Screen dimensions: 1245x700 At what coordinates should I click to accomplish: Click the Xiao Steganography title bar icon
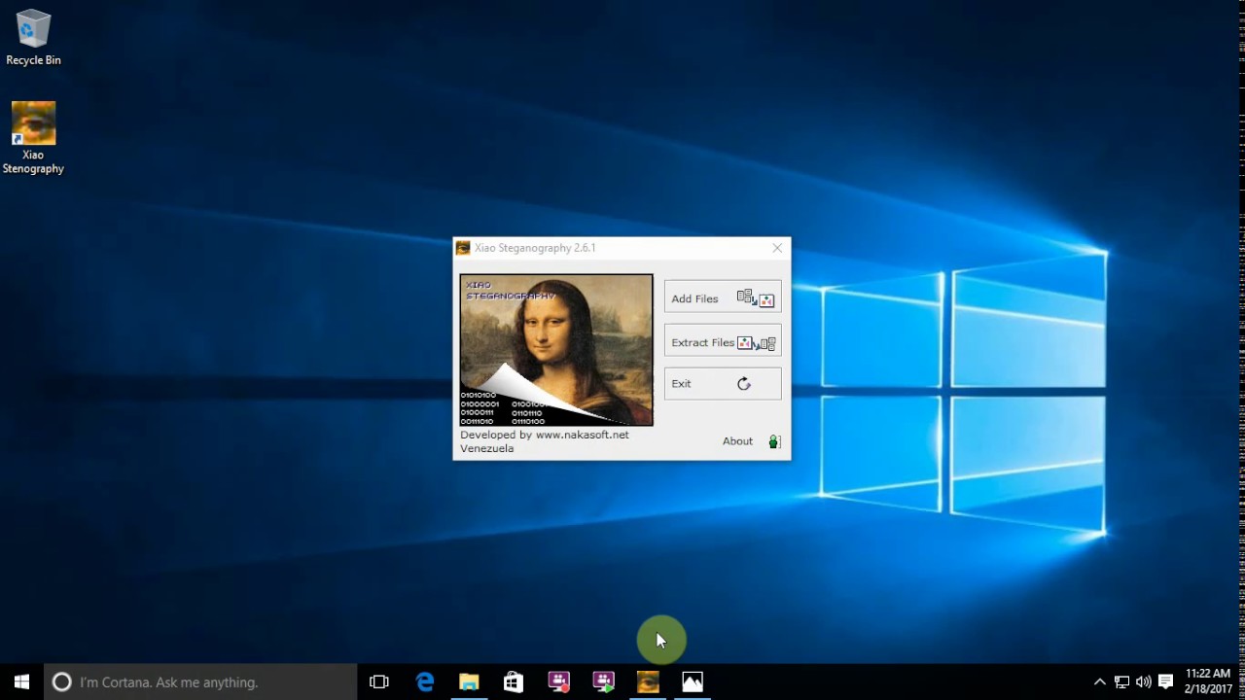coord(463,248)
